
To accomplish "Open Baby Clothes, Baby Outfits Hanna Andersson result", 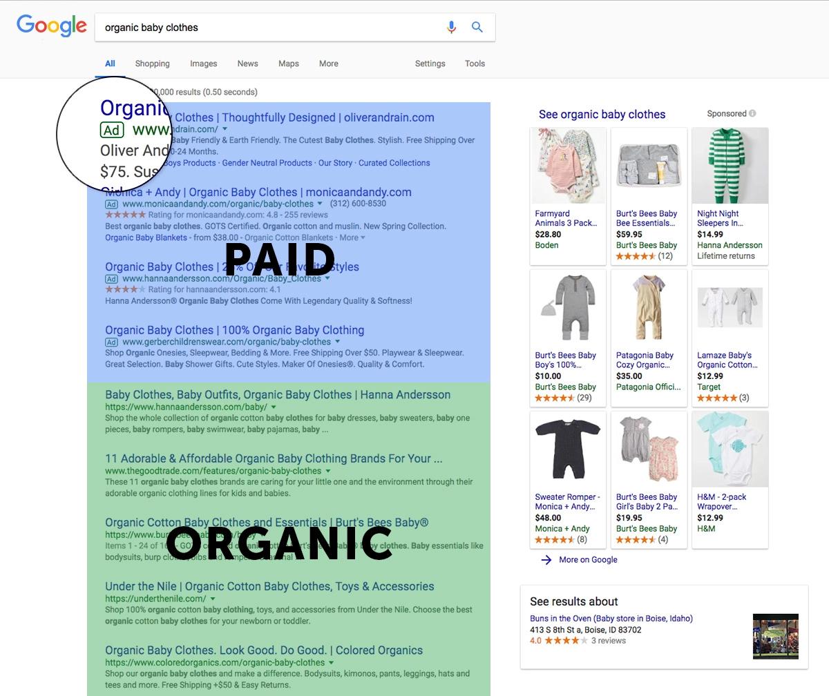I will pyautogui.click(x=278, y=395).
